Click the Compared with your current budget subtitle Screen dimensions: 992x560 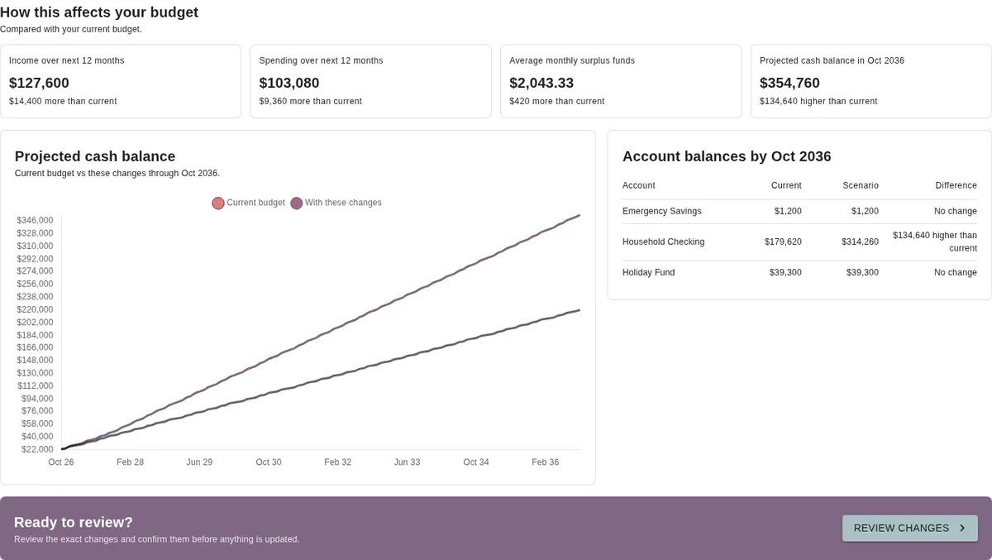pyautogui.click(x=71, y=29)
